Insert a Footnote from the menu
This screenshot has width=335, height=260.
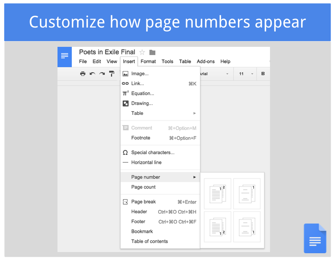(141, 138)
